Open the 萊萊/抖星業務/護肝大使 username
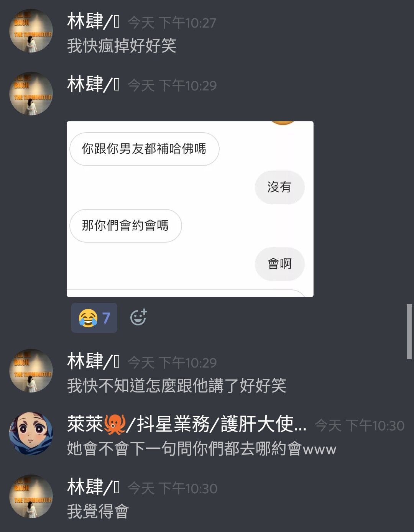 point(187,424)
